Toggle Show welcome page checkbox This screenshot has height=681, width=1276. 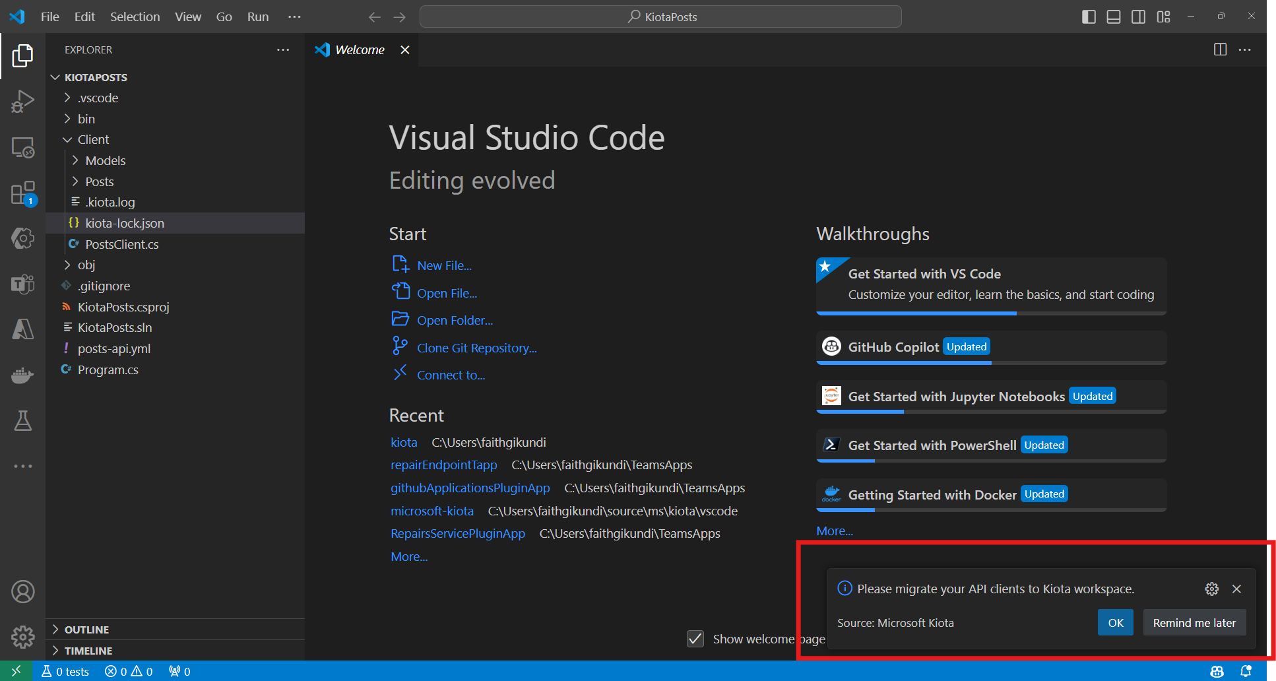[695, 639]
